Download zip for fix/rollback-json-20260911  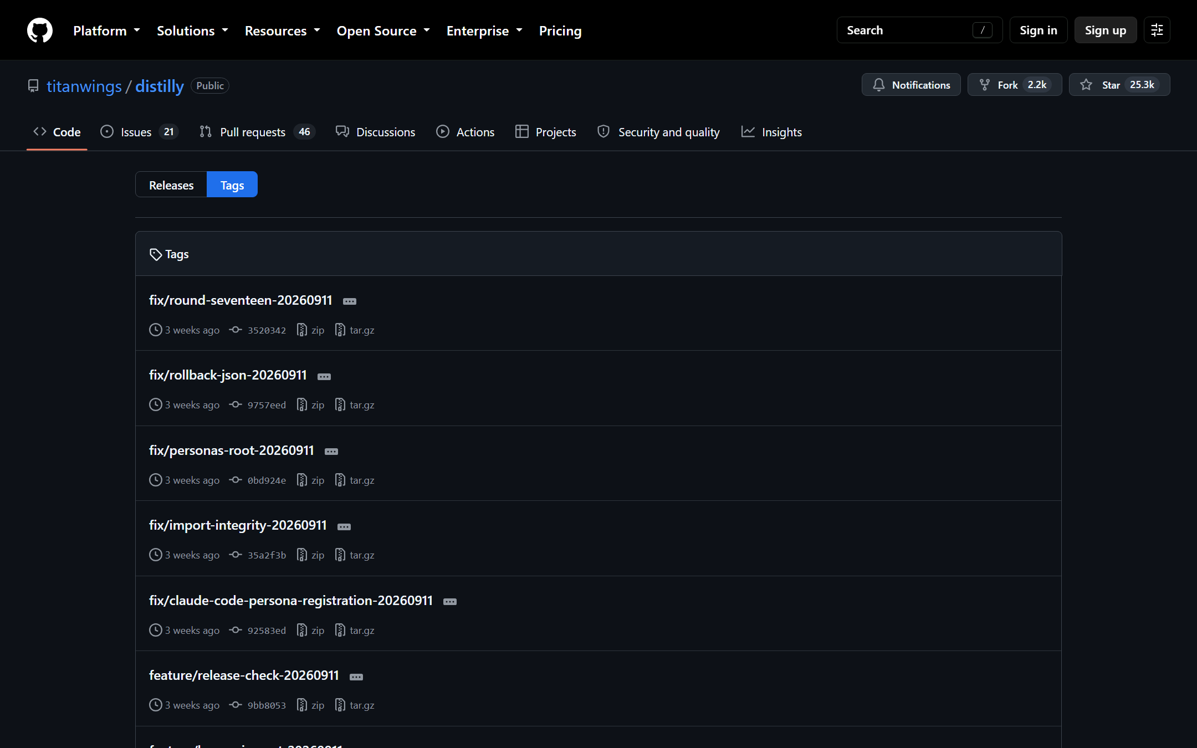pyautogui.click(x=311, y=405)
